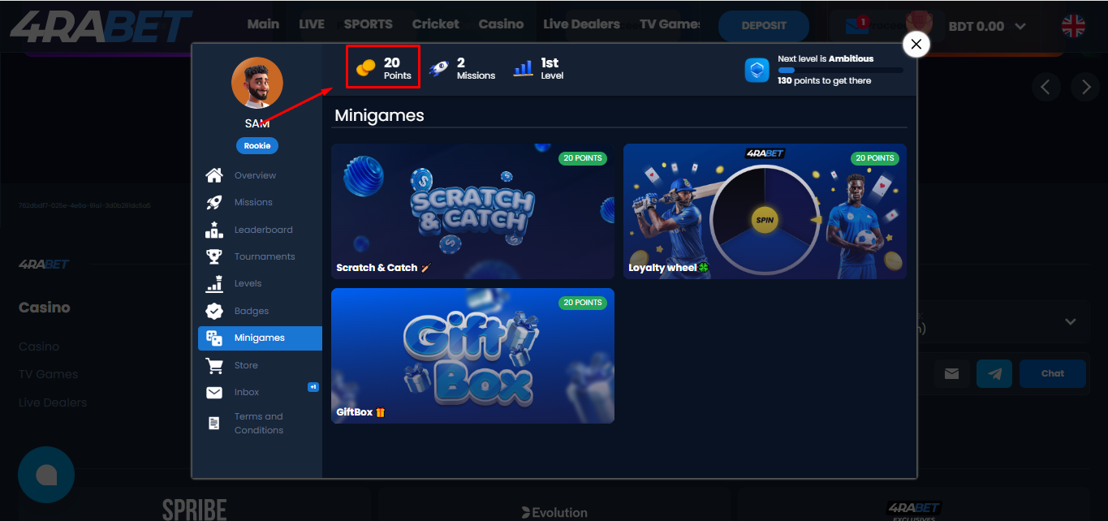Click the Leaderboard podium icon

point(214,230)
